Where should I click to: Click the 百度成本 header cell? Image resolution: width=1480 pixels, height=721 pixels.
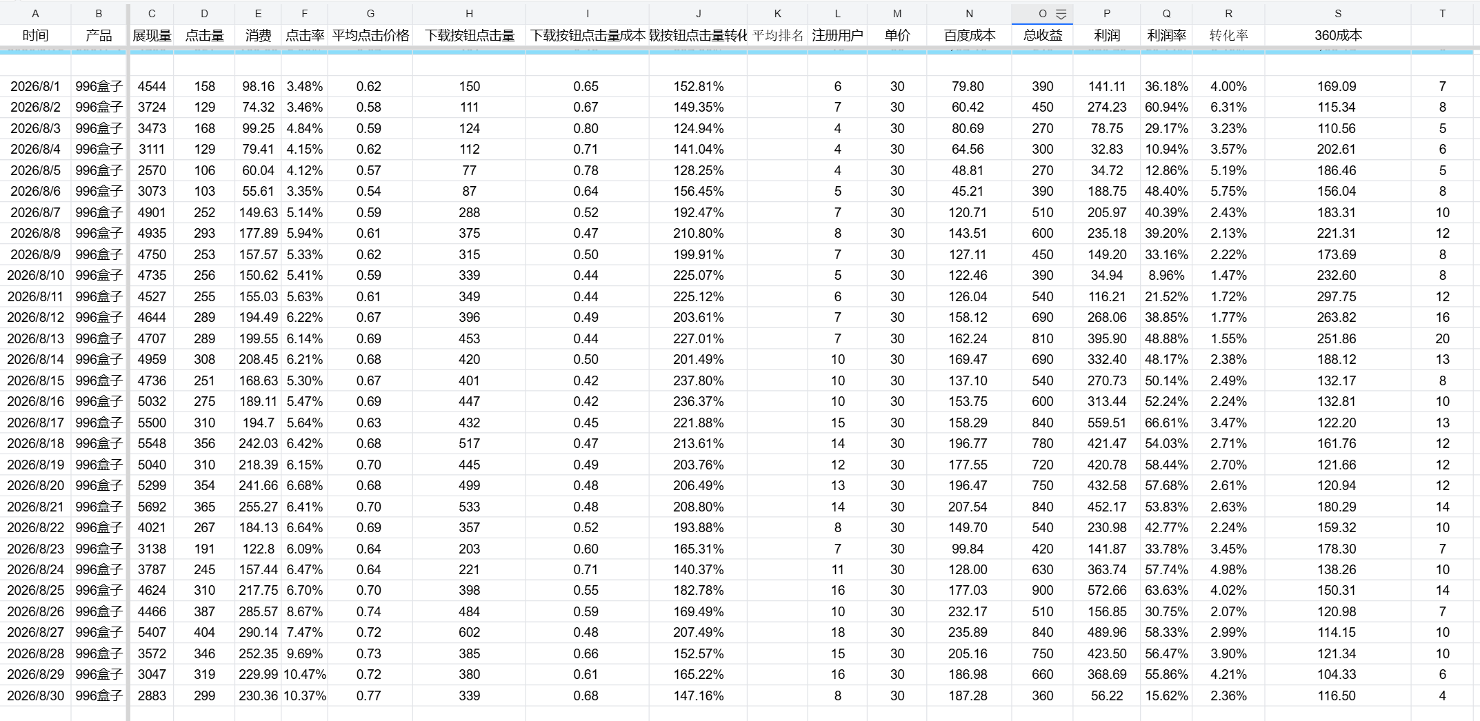pos(969,35)
